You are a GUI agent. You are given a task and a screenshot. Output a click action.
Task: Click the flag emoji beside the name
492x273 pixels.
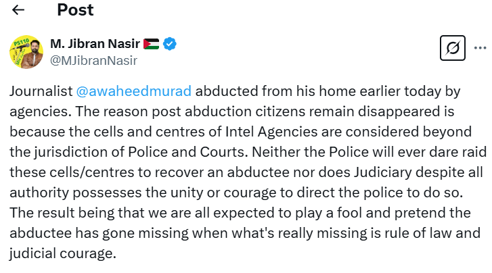152,45
